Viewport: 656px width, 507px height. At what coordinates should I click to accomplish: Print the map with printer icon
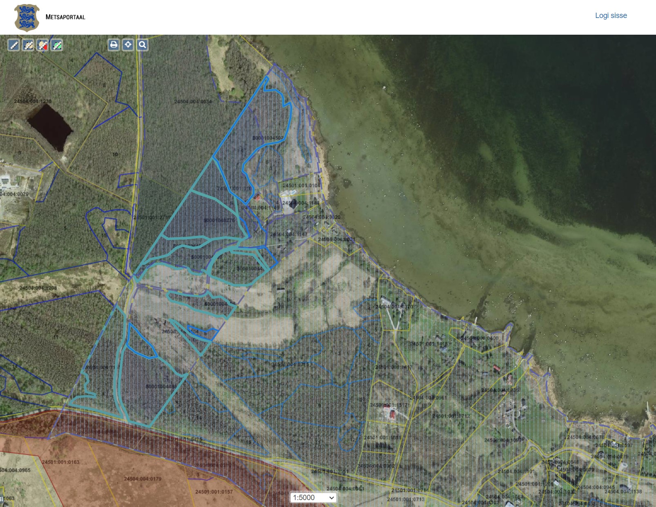114,44
